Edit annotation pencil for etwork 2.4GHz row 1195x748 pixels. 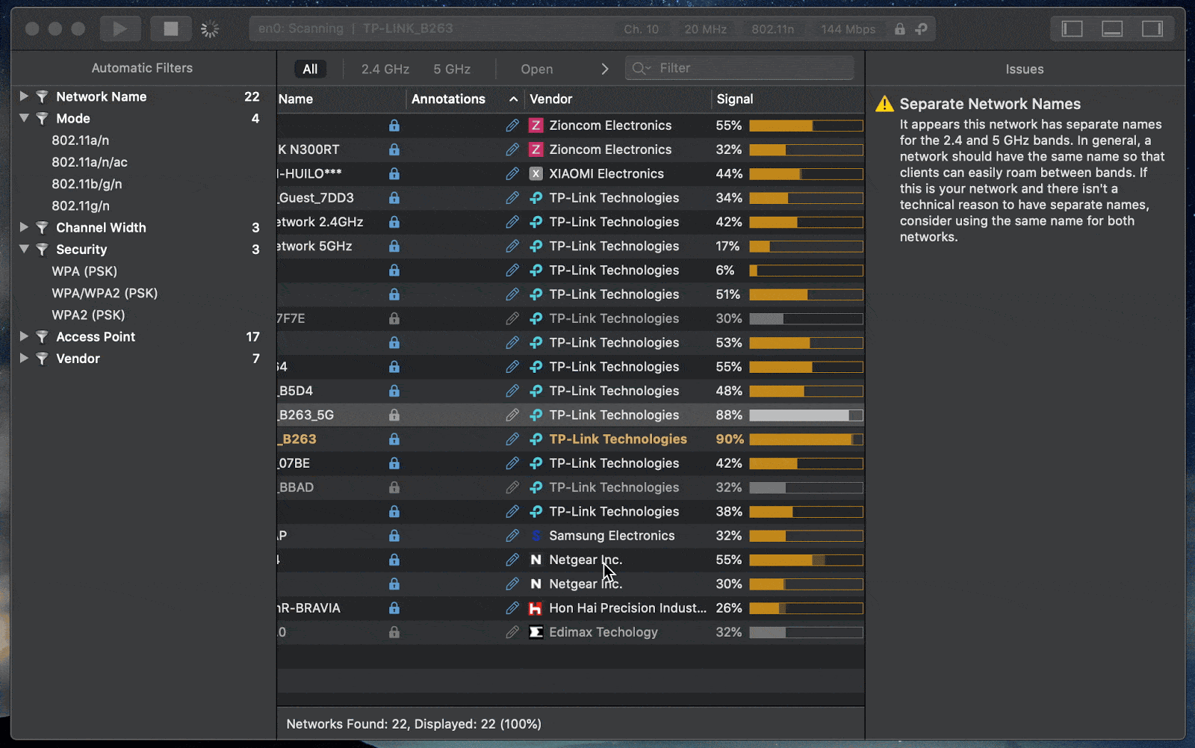(x=512, y=222)
